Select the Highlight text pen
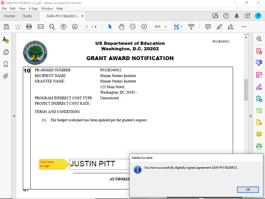The width and height of the screenshot is (265, 199). (x=219, y=27)
